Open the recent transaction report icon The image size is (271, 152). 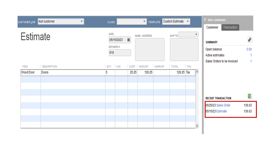[x=250, y=96]
